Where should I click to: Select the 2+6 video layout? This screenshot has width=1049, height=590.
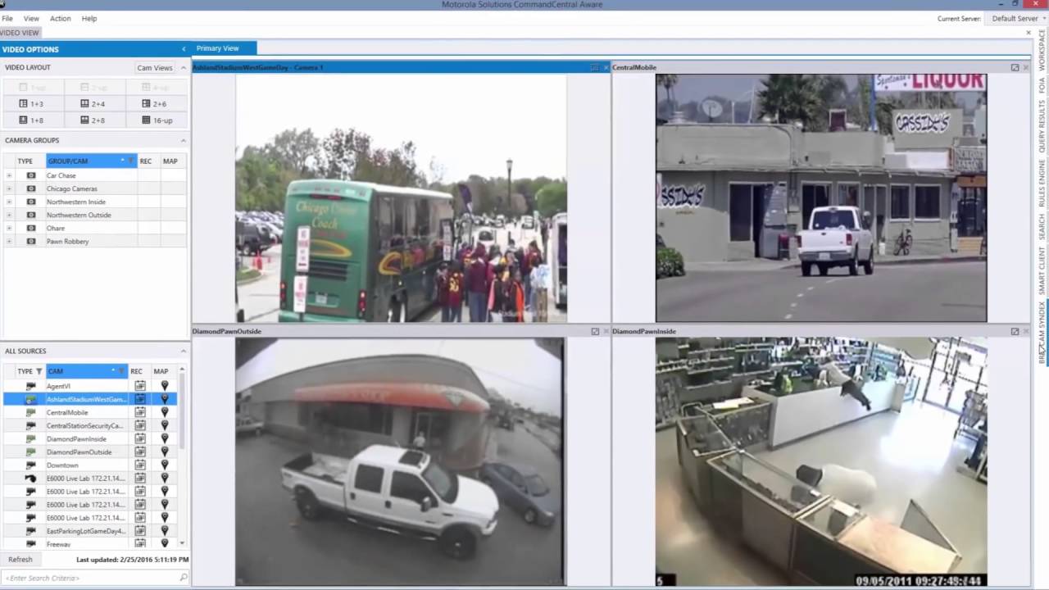(x=154, y=104)
